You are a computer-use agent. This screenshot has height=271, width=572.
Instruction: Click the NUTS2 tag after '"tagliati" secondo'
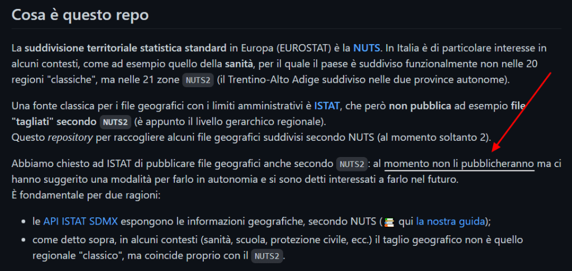[115, 122]
